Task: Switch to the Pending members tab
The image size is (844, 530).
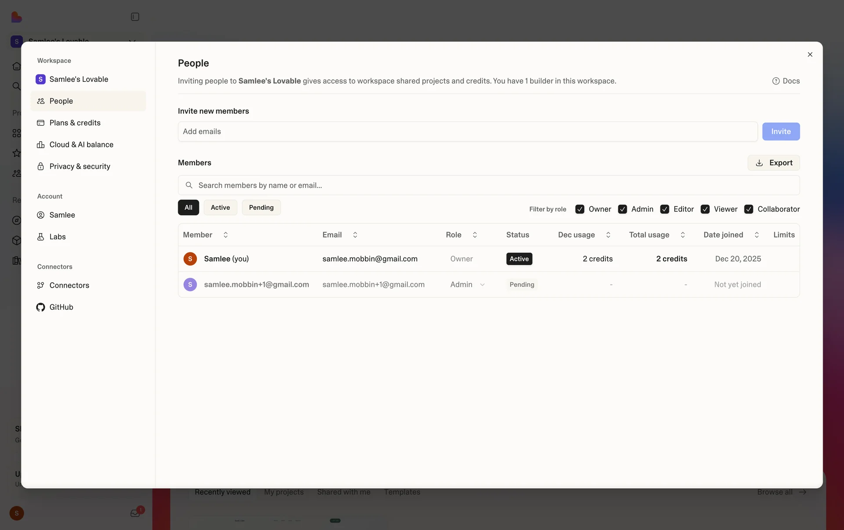Action: (x=261, y=208)
